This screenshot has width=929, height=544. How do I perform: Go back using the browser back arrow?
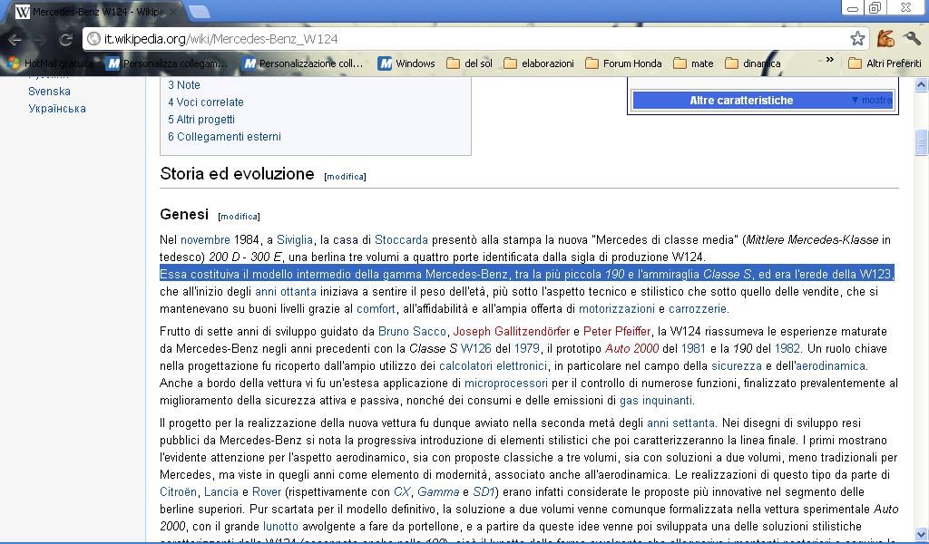15,40
